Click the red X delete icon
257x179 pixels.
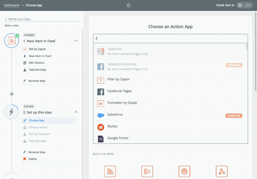(x=25, y=159)
